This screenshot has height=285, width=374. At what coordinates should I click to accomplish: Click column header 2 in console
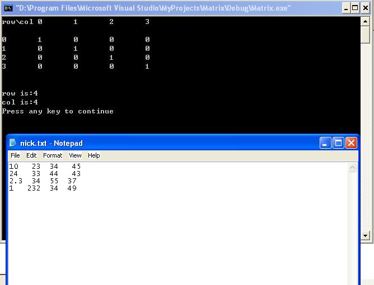point(111,22)
